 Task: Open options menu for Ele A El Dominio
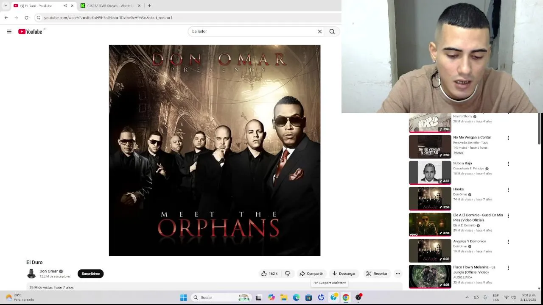[x=508, y=216]
